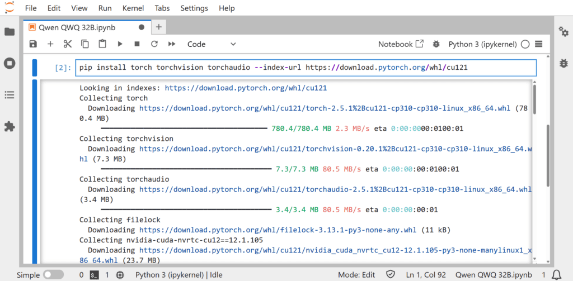Open the File Browser sidebar panel
Screen dimensions: 573x281
[x=10, y=32]
